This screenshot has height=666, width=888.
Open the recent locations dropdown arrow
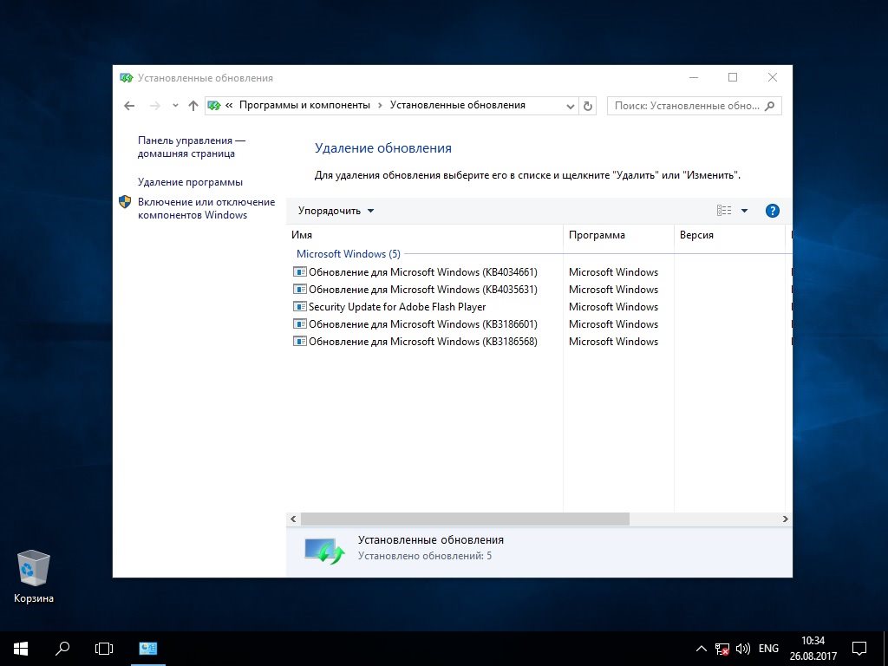pos(175,106)
